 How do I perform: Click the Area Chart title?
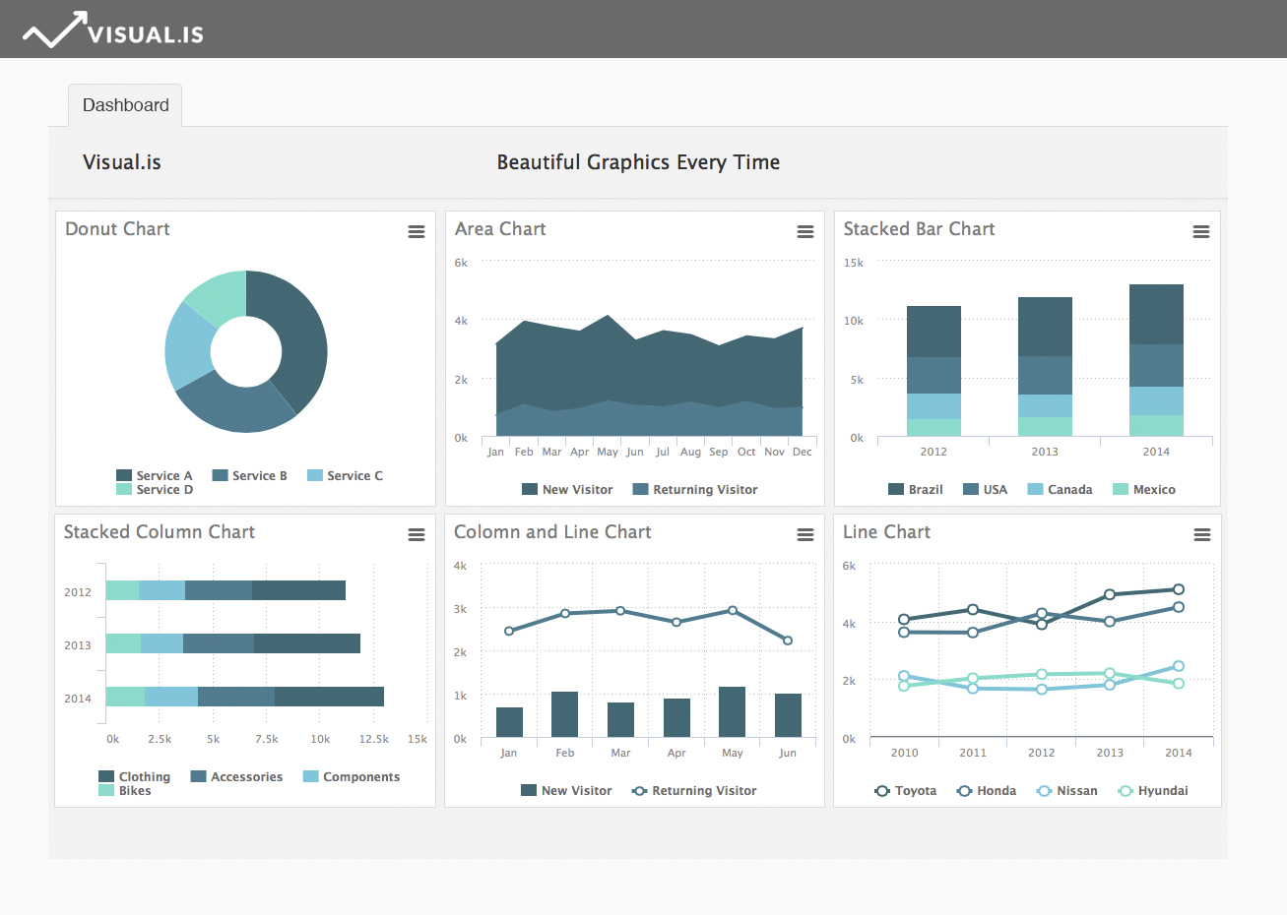click(x=500, y=229)
